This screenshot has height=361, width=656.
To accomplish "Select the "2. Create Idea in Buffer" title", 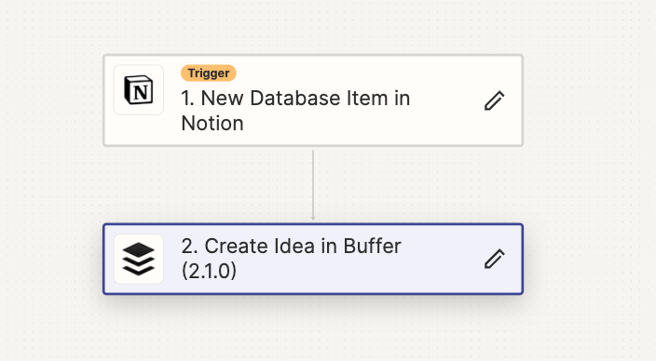I will 291,247.
